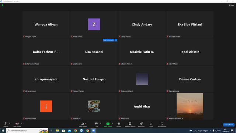Click the 'Nuzulul Furqan' name in tile
This screenshot has width=236, height=133.
point(94,79)
